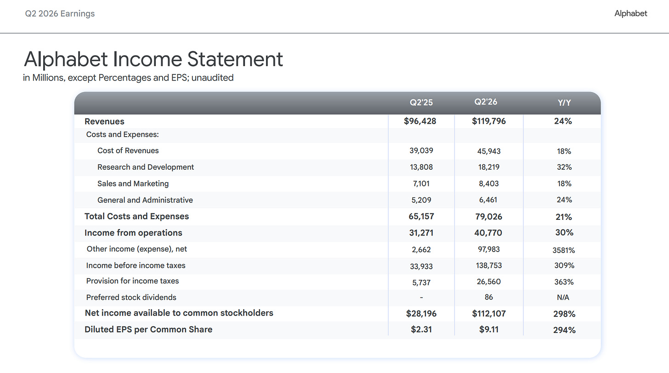Screen dimensions: 669x373
Task: Click the $2.31 diluted EPS value
Action: pos(421,330)
